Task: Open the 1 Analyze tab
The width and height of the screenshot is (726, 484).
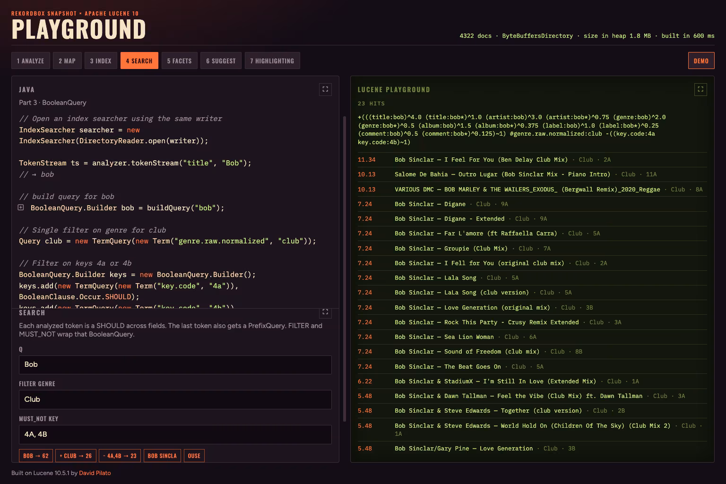Action: 31,60
